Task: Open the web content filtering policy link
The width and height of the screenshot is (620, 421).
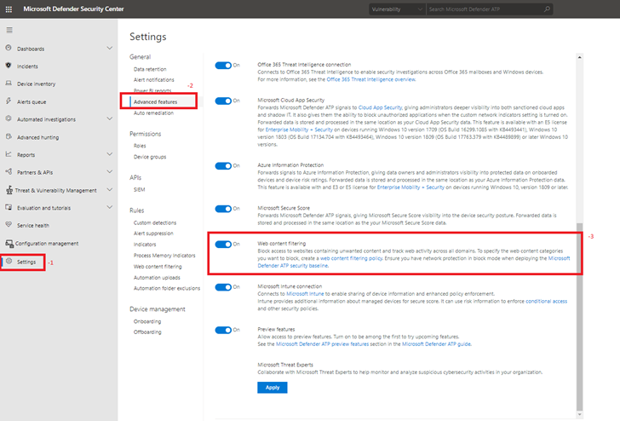Action: pyautogui.click(x=351, y=258)
